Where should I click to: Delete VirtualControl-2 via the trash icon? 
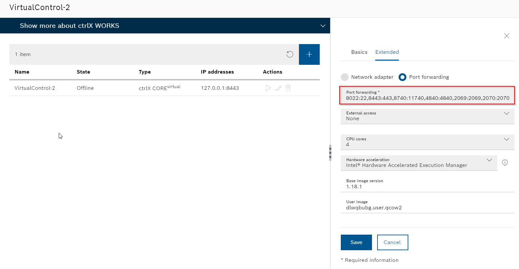pos(288,88)
